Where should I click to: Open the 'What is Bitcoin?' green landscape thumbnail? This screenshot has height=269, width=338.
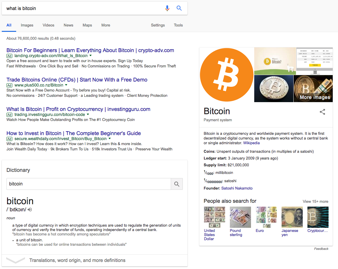(x=275, y=61)
